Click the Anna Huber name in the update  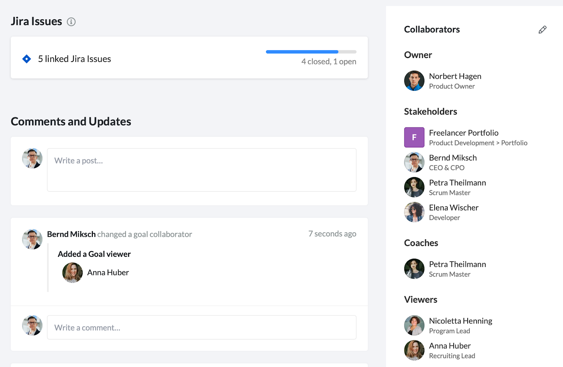pos(108,272)
